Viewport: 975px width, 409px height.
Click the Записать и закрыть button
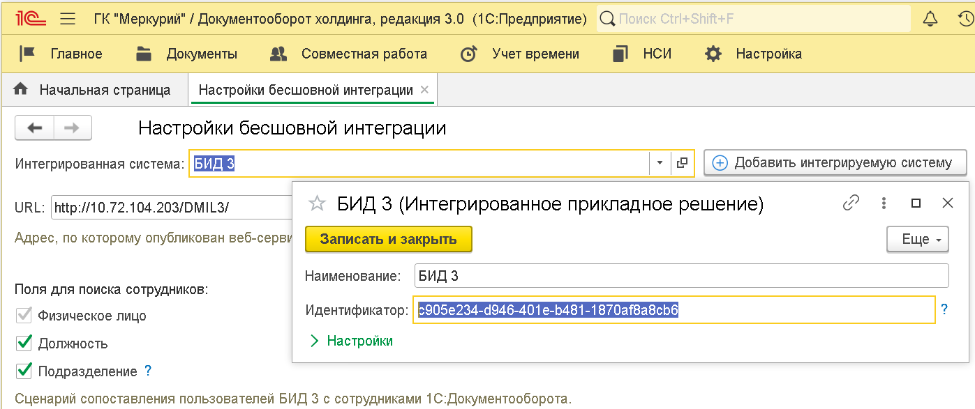point(388,239)
